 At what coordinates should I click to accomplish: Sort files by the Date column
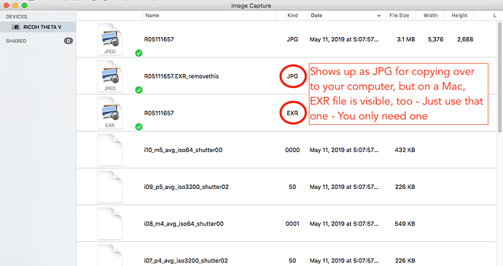tap(316, 15)
